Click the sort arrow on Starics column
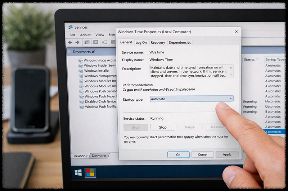This screenshot has width=288, height=191. click(257, 59)
